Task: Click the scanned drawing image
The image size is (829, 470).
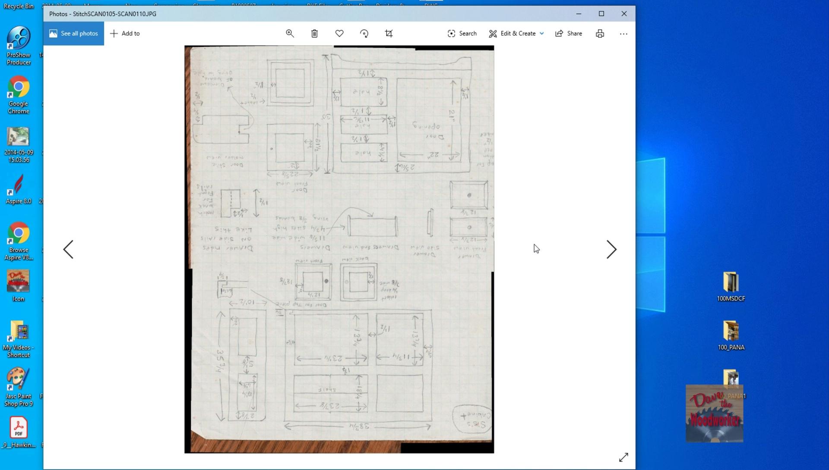Action: (339, 249)
